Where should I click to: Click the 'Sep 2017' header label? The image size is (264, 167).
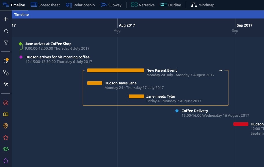coord(244,25)
